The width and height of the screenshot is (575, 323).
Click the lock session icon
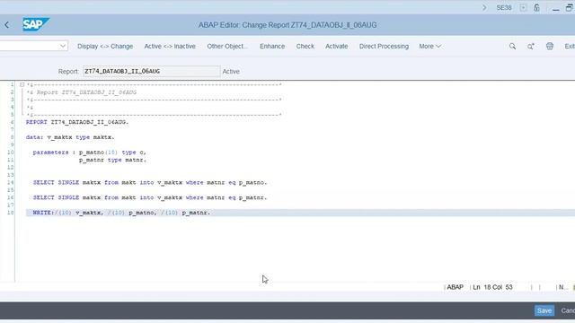(x=536, y=8)
